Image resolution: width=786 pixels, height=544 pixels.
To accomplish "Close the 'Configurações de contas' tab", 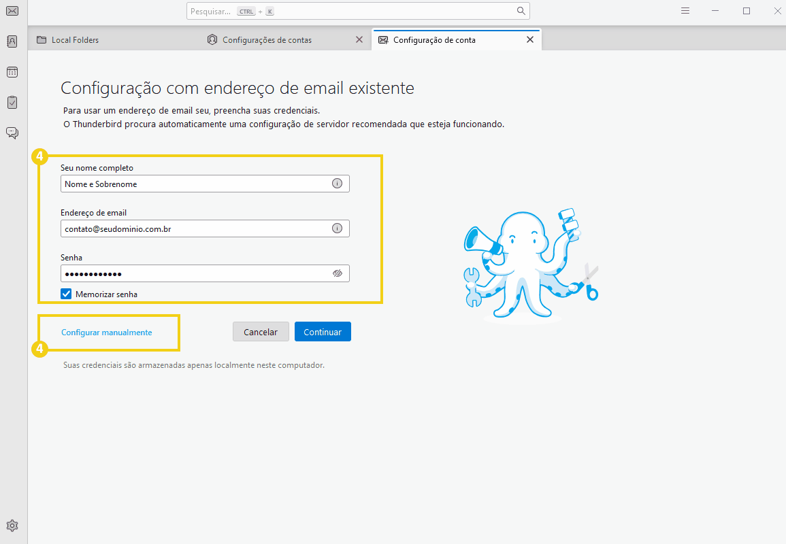I will coord(359,39).
